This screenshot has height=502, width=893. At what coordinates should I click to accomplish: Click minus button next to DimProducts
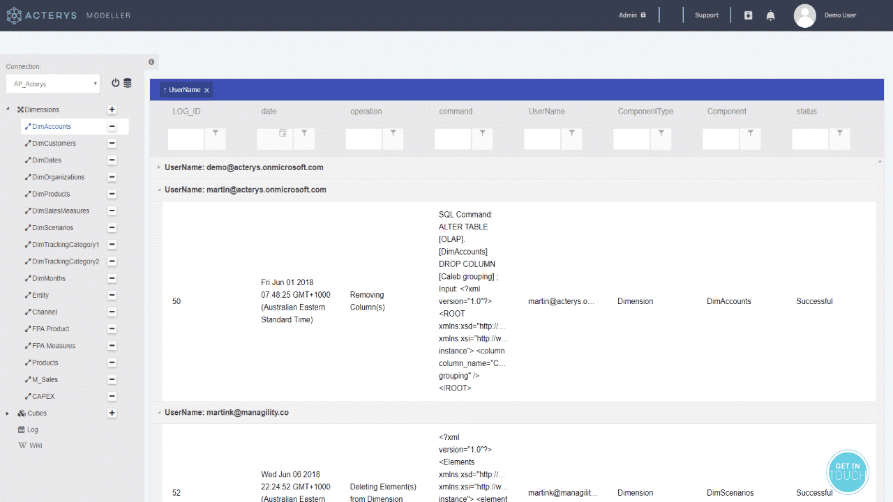[x=112, y=195]
